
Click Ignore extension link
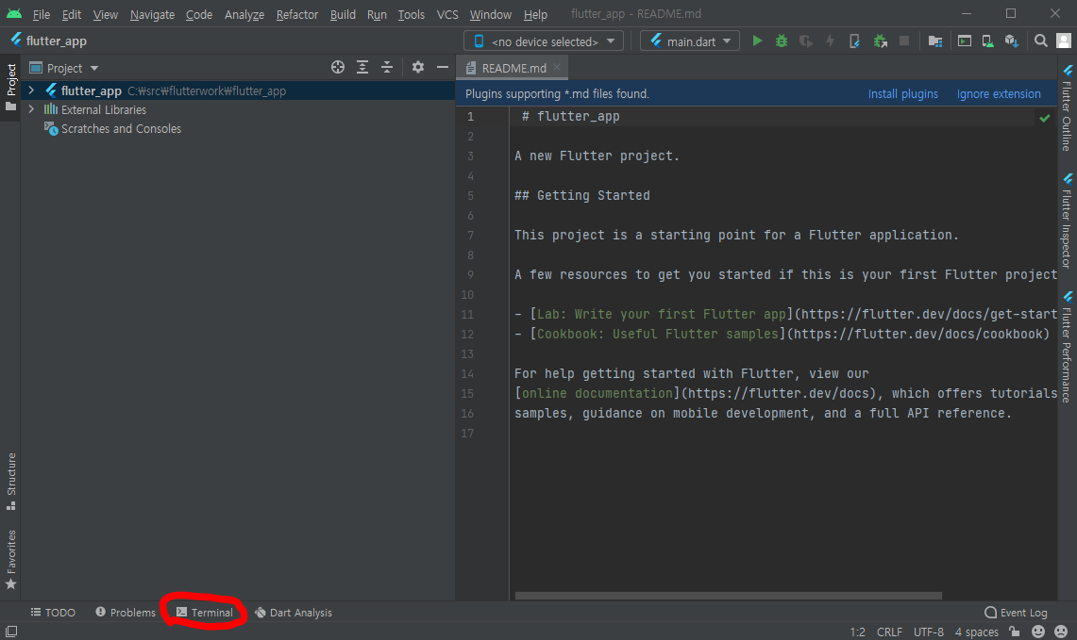999,94
